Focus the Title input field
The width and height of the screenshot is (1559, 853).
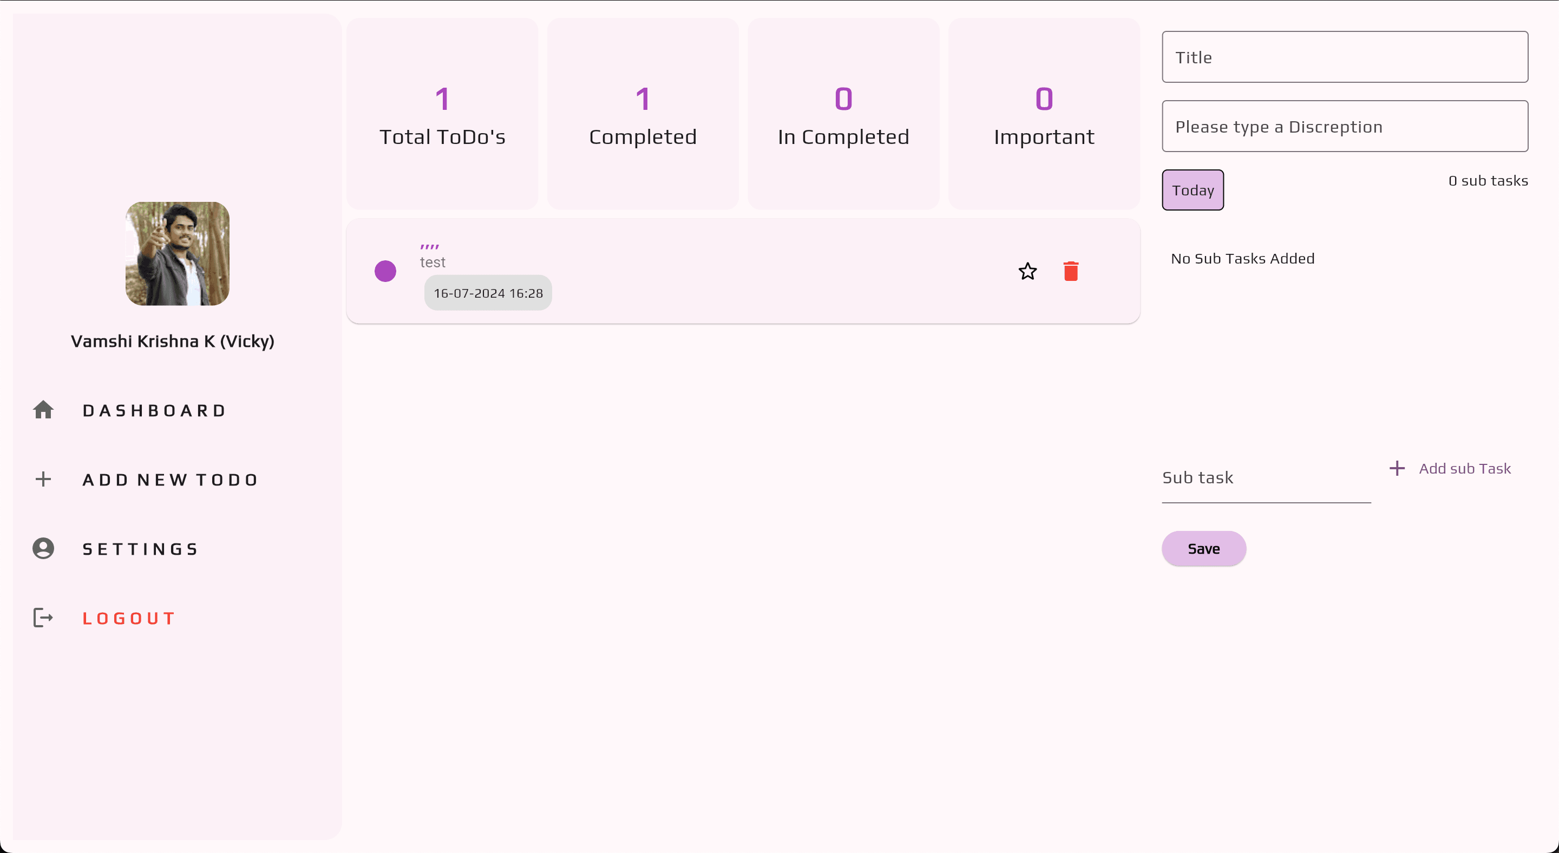[x=1344, y=57]
